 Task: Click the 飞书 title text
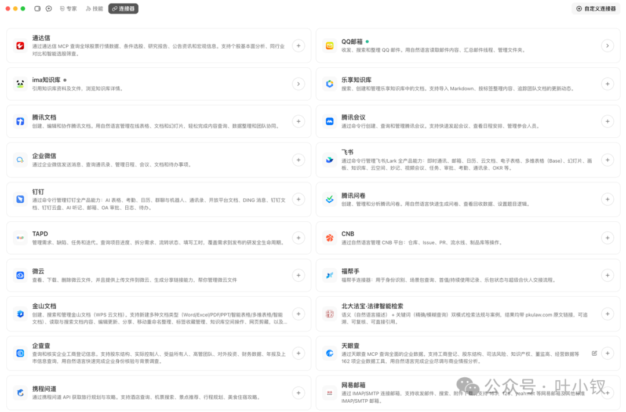[x=347, y=152]
